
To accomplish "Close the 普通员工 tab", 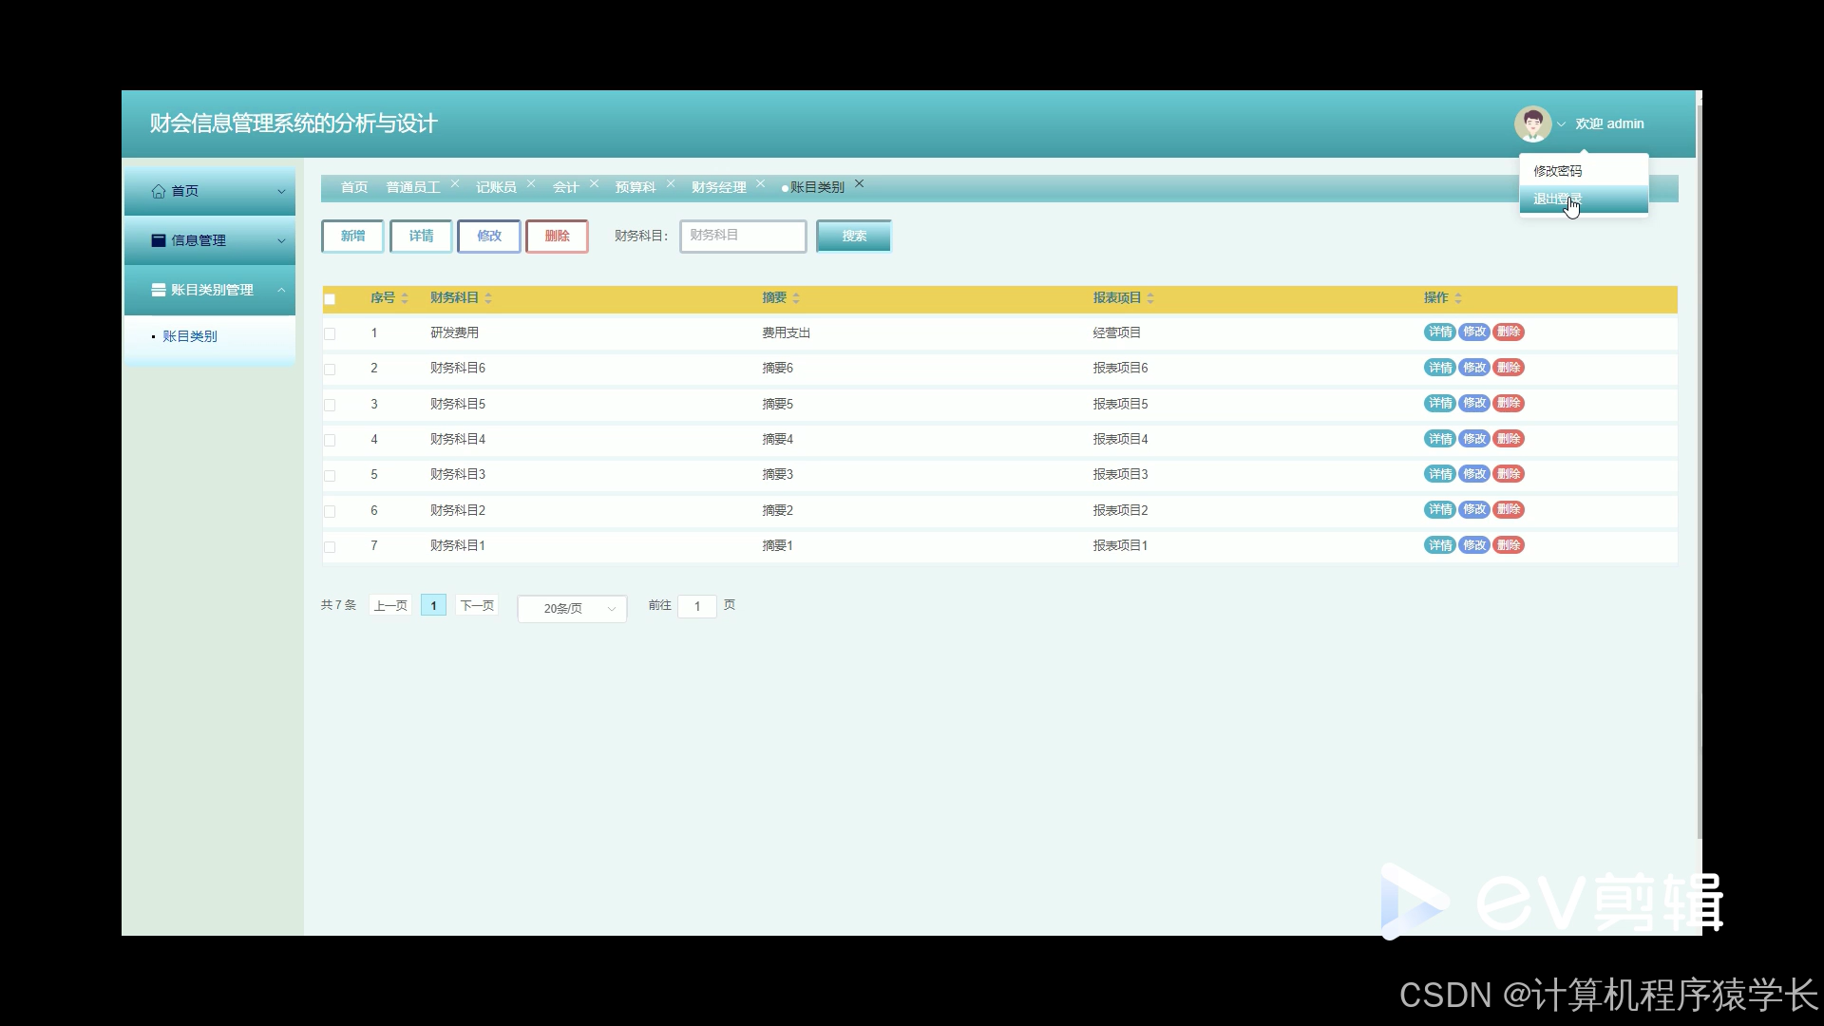I will point(455,184).
